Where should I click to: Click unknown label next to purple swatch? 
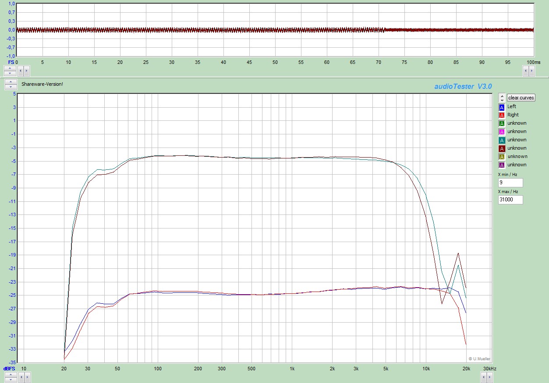coord(517,165)
